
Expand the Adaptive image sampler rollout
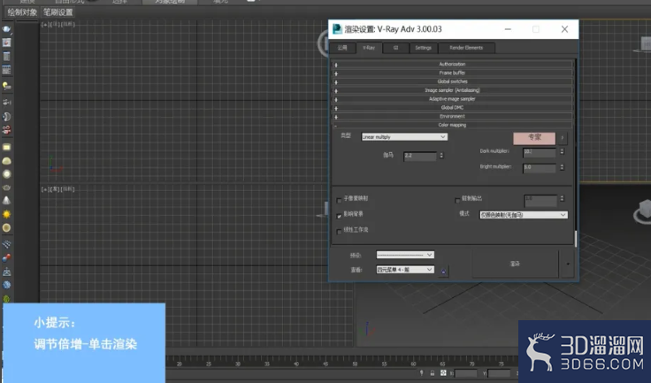click(452, 99)
